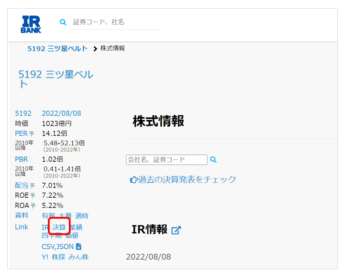345x277 pixels.
Task: Open the external link icon next to IR情報
Action: pos(176,230)
